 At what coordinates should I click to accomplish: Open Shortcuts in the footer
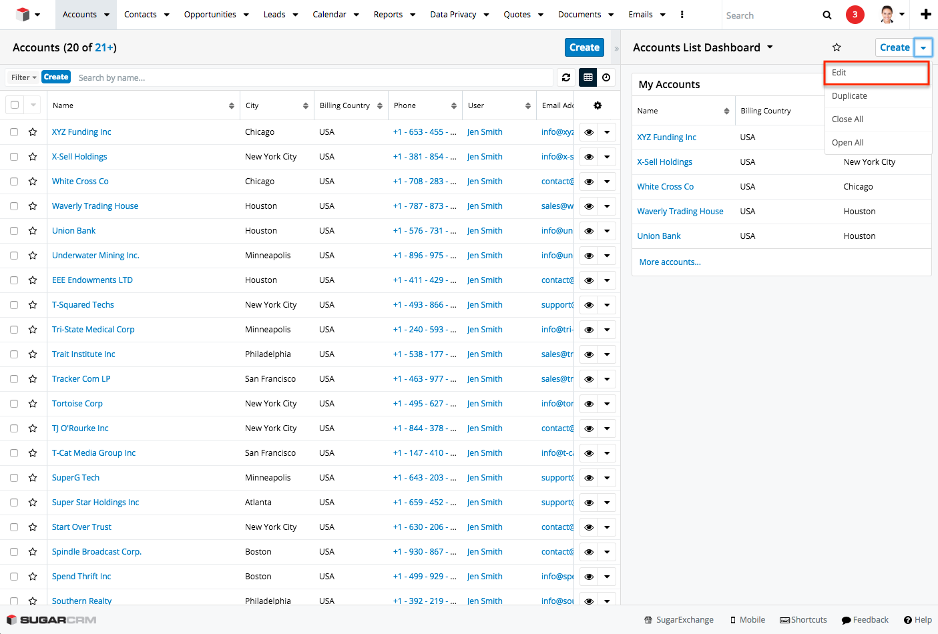coord(804,620)
